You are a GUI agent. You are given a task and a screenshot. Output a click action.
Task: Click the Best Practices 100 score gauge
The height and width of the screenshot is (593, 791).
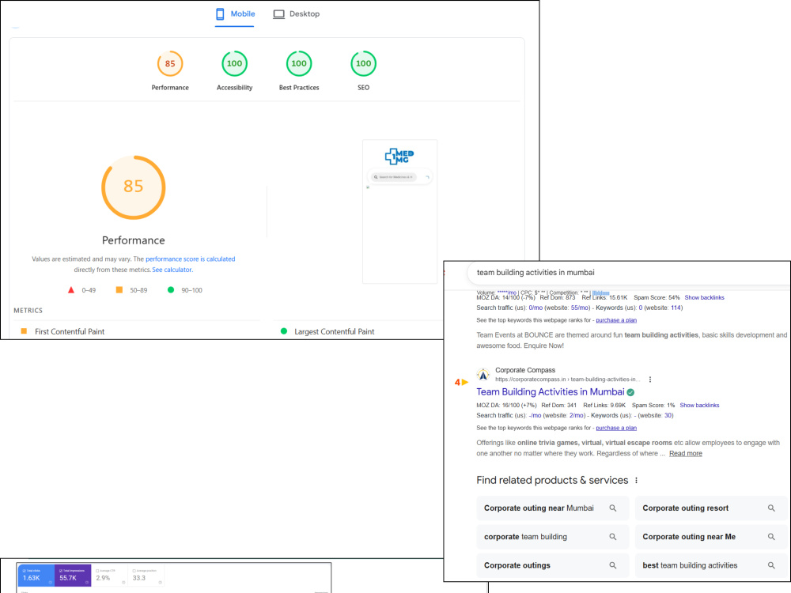[299, 63]
